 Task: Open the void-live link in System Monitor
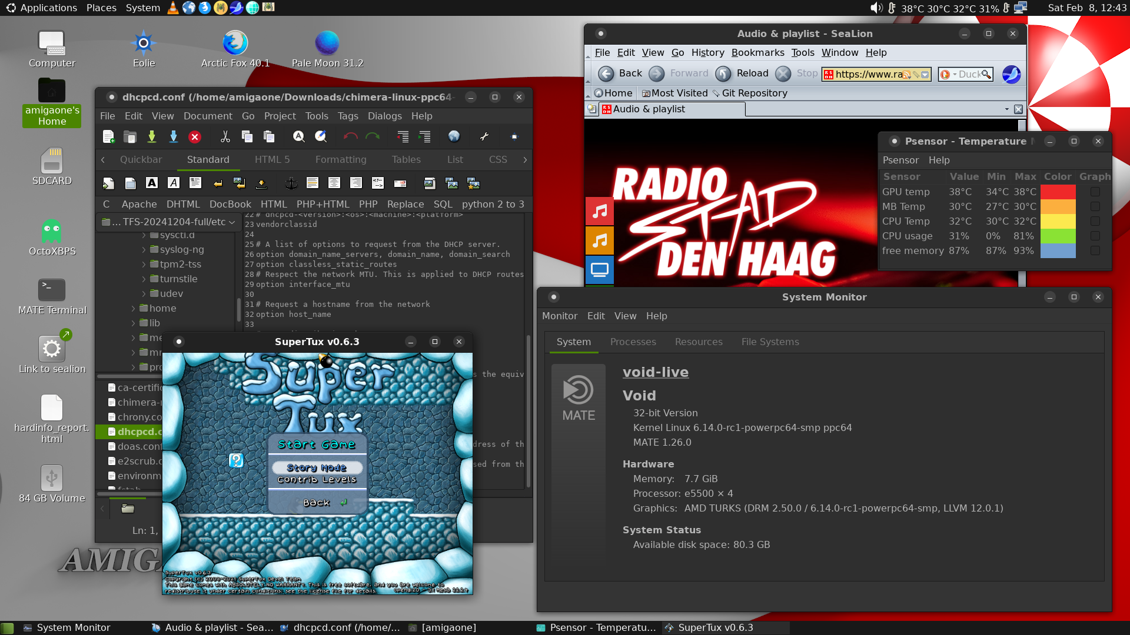(656, 372)
